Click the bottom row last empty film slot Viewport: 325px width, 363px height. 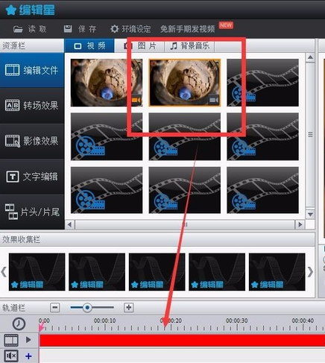tap(262, 190)
